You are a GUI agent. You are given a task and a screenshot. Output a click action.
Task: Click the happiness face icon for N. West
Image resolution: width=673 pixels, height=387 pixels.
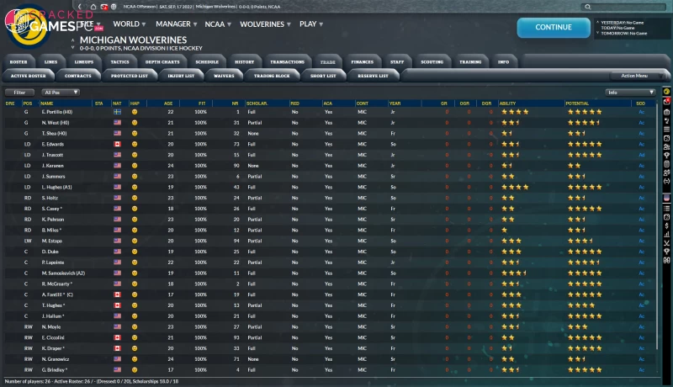pyautogui.click(x=134, y=122)
